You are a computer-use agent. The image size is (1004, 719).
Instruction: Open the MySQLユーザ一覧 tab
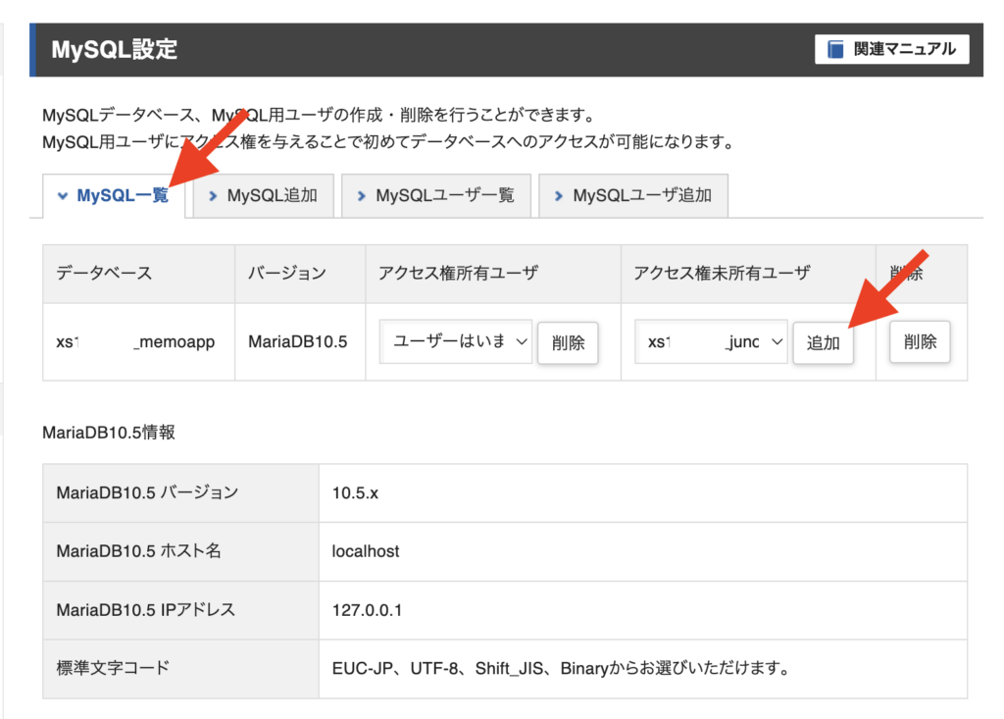pyautogui.click(x=436, y=195)
